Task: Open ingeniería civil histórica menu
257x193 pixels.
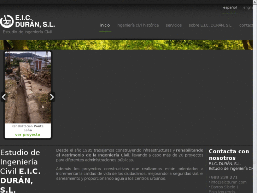Action: 138,25
